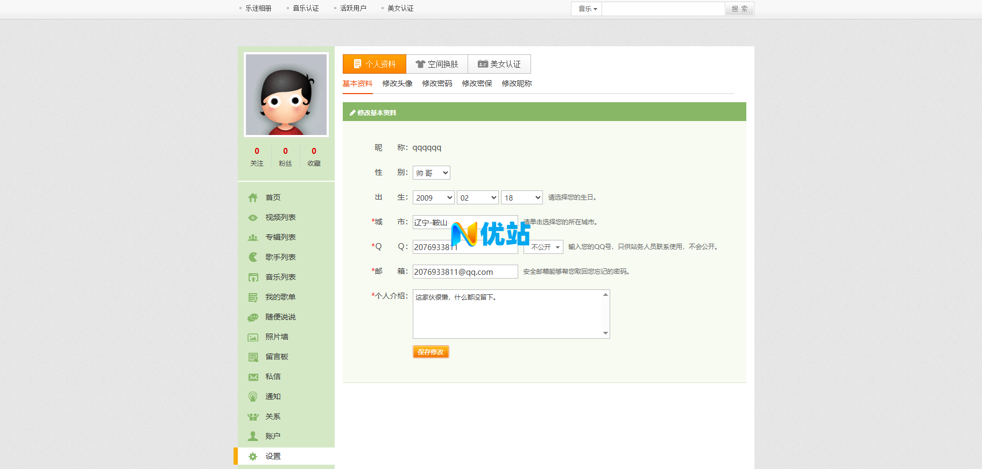The width and height of the screenshot is (982, 469).
Task: Expand the birth year dropdown showing 2009
Action: point(433,197)
